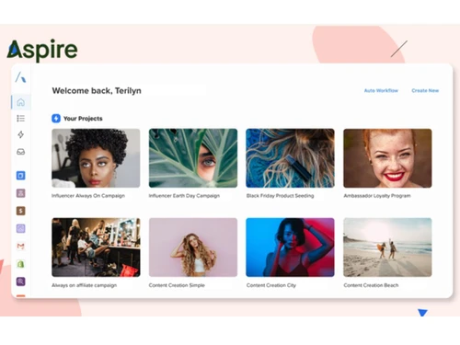Image resolution: width=460 pixels, height=345 pixels.
Task: Click the "Always on affiliate campaign" label
Action: tap(85, 285)
